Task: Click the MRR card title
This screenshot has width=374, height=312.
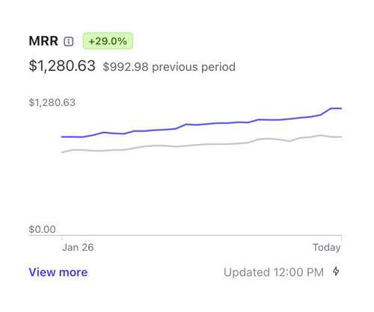Action: tap(43, 41)
